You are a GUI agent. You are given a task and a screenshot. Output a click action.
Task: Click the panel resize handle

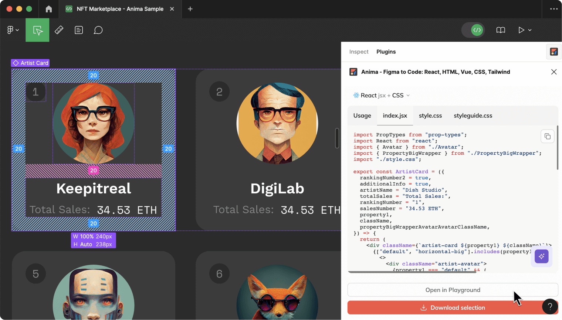click(x=337, y=138)
